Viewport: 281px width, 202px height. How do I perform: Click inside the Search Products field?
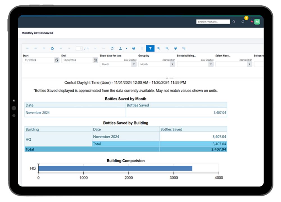213,22
